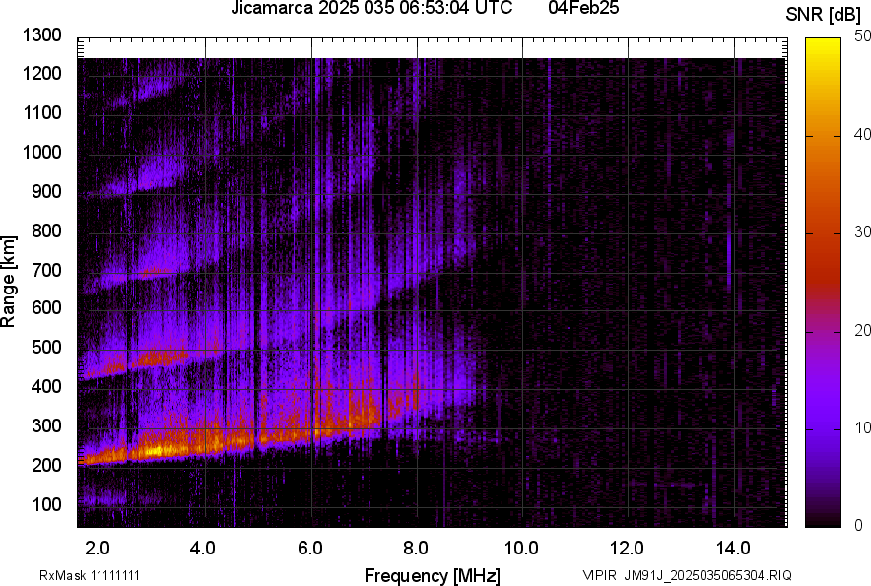Click the range tick label '100'
The height and width of the screenshot is (586, 871).
pyautogui.click(x=46, y=504)
